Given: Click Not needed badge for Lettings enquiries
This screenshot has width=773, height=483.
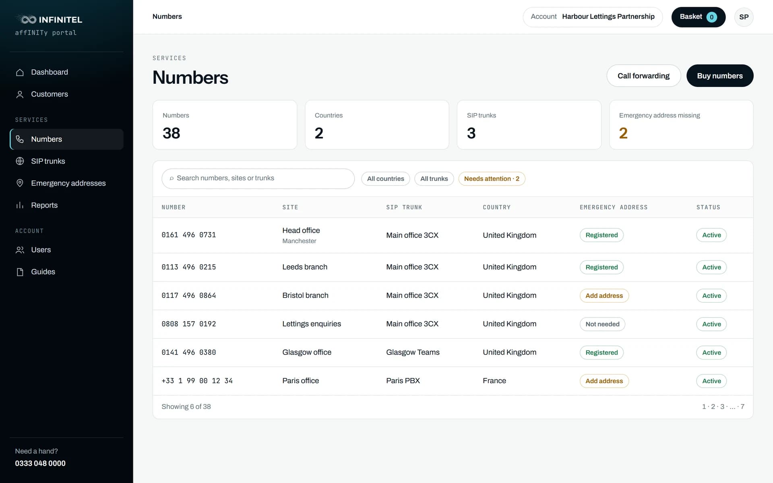Looking at the screenshot, I should coord(602,324).
